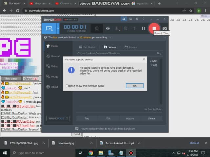The height and width of the screenshot is (157, 210).
Task: Click the speaker sound icon in Bandicam
Action: [108, 28]
